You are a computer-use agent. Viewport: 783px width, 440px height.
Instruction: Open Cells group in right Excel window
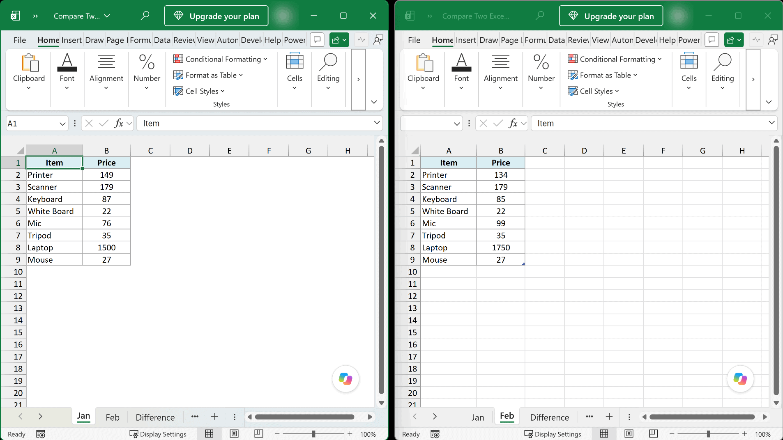coord(689,72)
